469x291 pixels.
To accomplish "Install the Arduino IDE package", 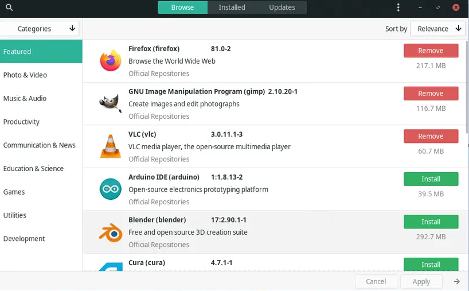I will pos(431,179).
